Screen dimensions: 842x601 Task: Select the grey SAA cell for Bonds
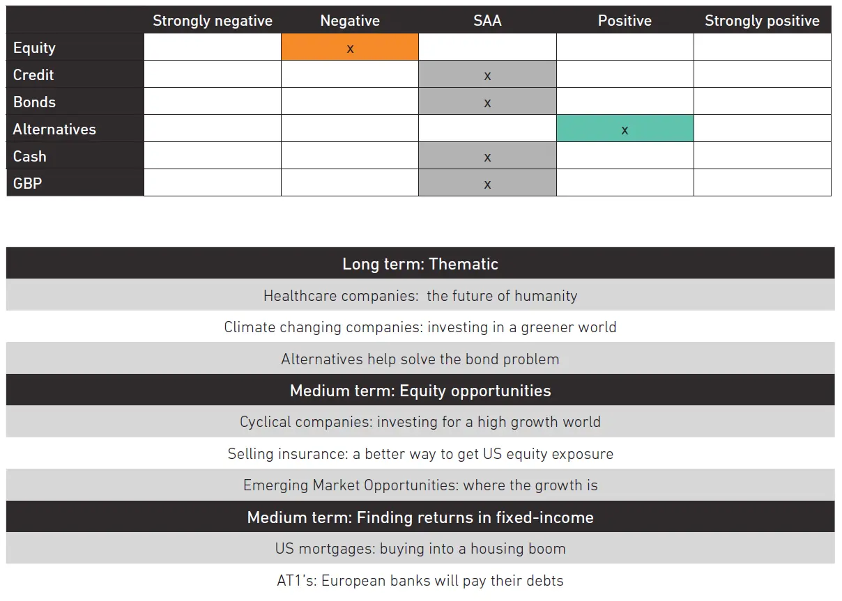pyautogui.click(x=487, y=102)
